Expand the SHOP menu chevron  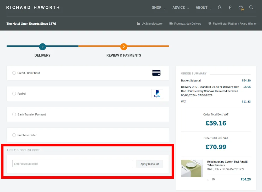click(x=165, y=9)
